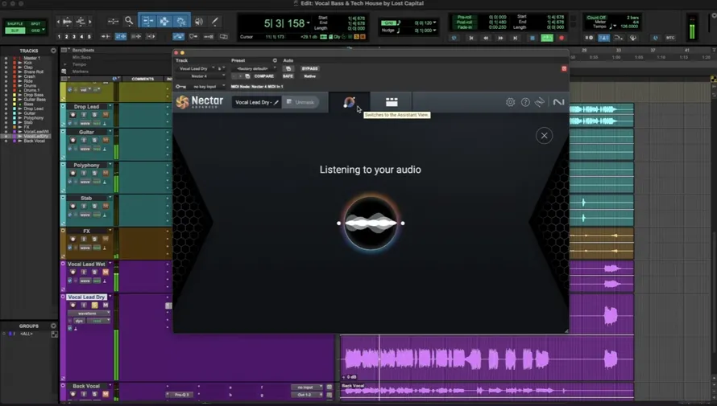717x406 pixels.
Task: Select zoom preset 1
Action: click(59, 36)
